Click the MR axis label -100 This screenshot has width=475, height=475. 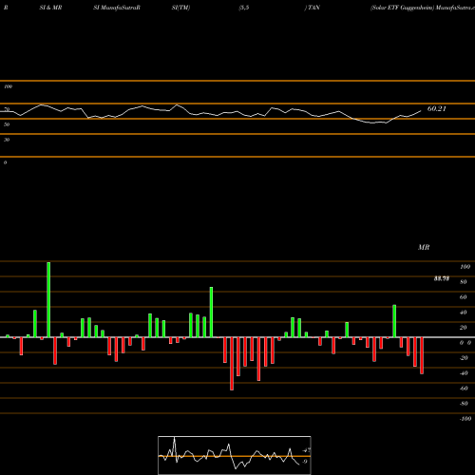tap(465, 419)
